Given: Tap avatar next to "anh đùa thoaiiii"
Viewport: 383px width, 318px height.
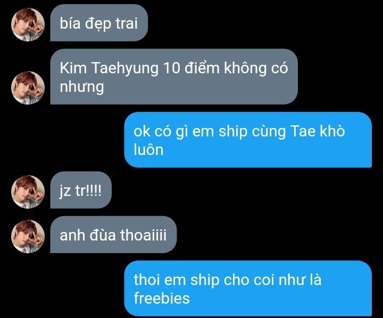Looking at the screenshot, I should pos(28,236).
